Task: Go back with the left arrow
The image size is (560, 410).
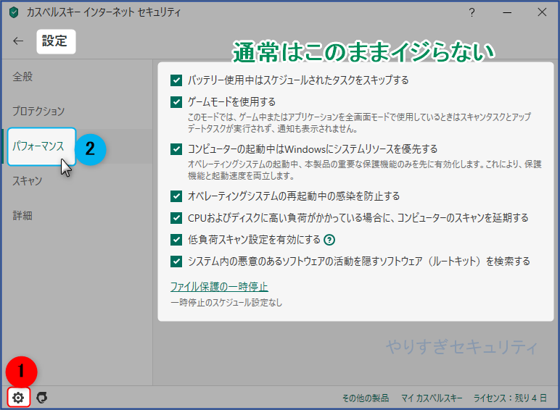Action: tap(18, 41)
